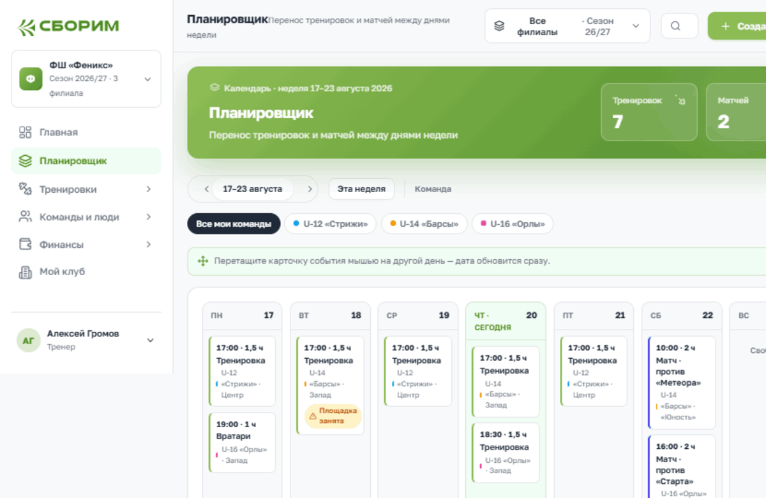Click the ЧТ 20 Сегодня day header
The width and height of the screenshot is (766, 498).
click(506, 321)
